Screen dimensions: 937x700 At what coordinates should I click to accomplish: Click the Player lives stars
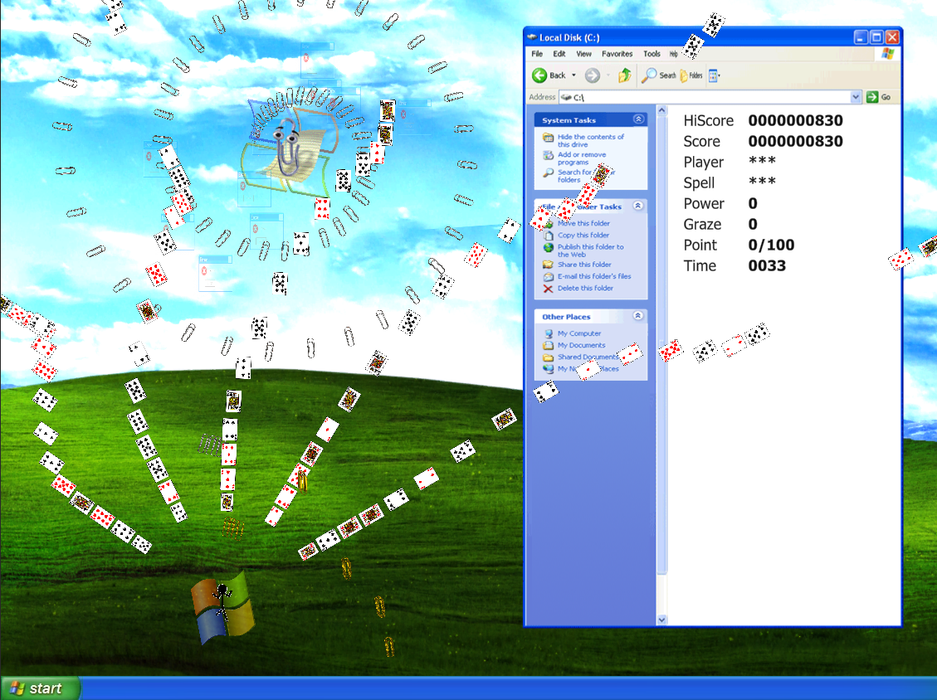(762, 160)
